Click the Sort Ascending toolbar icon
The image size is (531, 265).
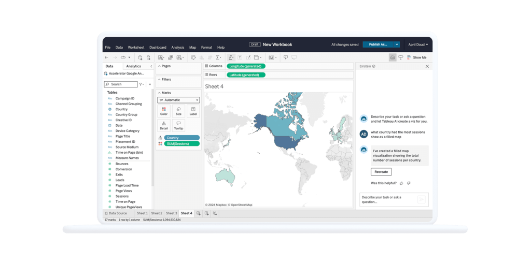(202, 57)
